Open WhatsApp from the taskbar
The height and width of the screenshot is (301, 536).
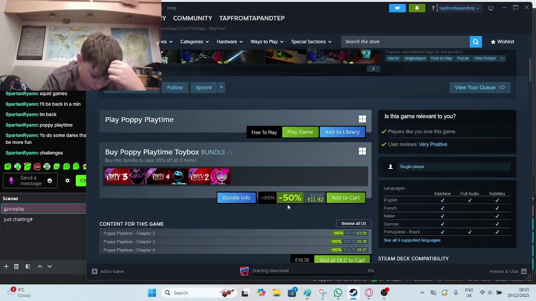point(338,293)
